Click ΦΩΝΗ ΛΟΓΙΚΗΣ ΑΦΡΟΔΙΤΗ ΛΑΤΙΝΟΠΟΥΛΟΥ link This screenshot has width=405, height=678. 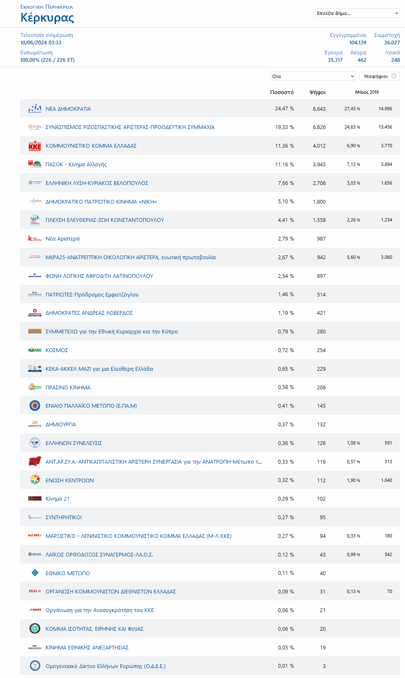click(x=99, y=276)
